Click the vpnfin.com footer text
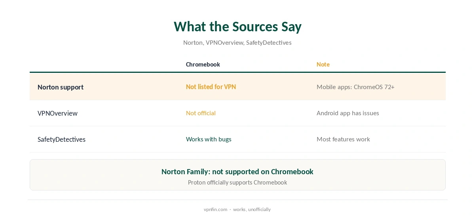The image size is (475, 217). pyautogui.click(x=215, y=209)
